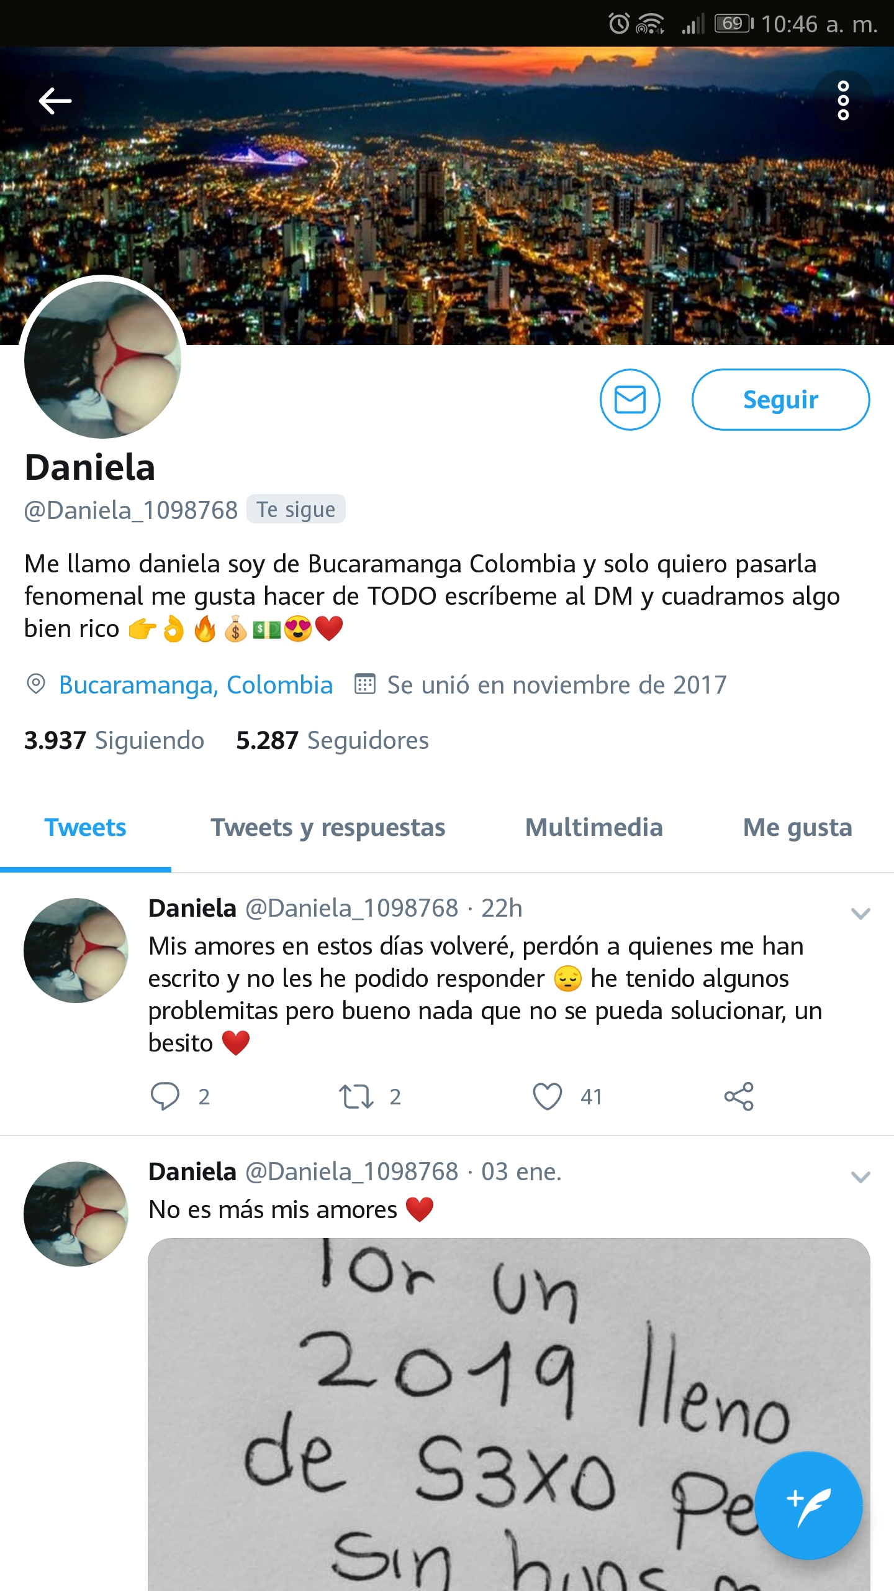Open the three-dot overflow menu

pyautogui.click(x=843, y=100)
